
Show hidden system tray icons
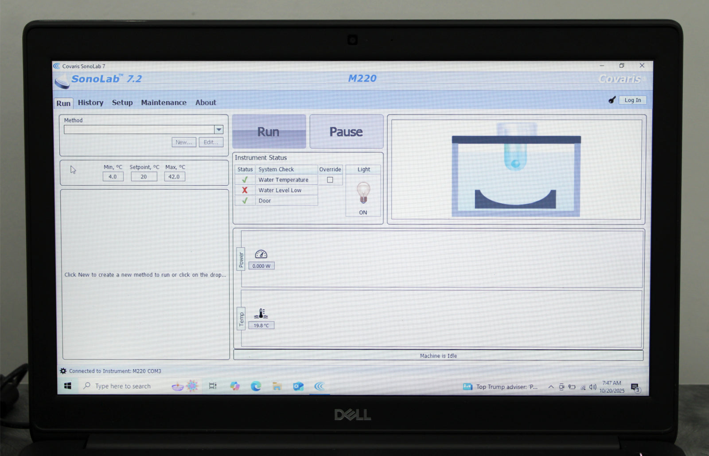click(x=551, y=387)
